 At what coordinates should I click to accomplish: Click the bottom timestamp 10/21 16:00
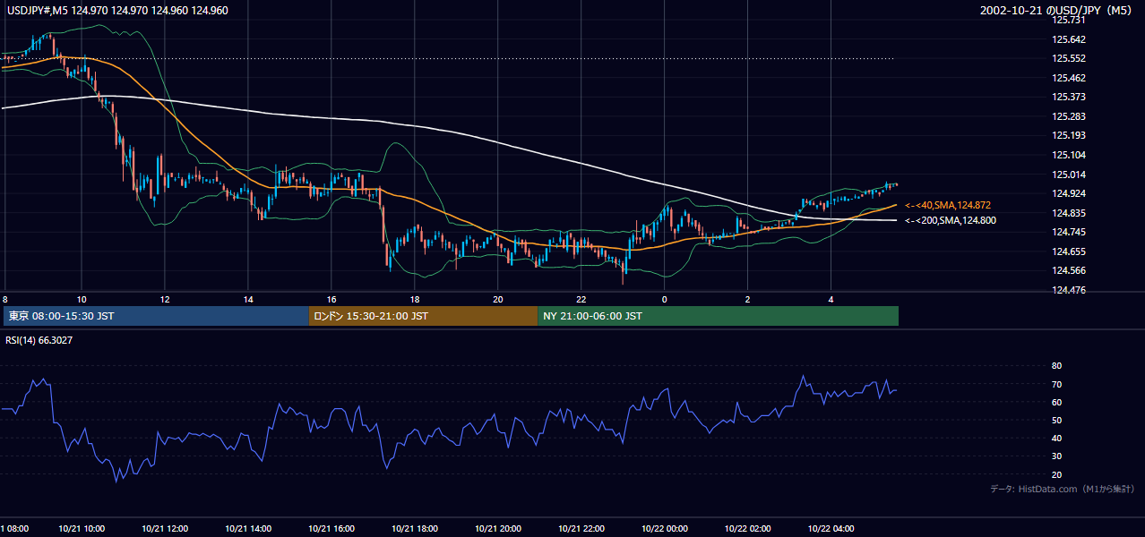coord(331,528)
